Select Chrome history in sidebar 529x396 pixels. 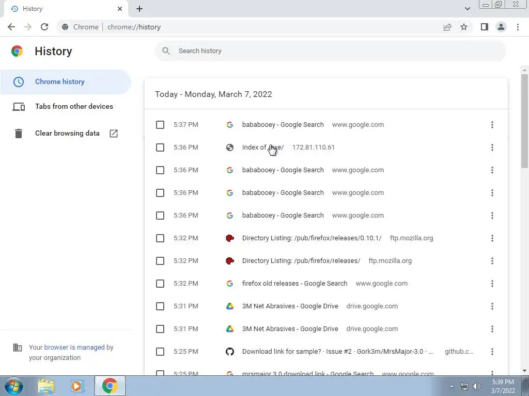[66, 82]
